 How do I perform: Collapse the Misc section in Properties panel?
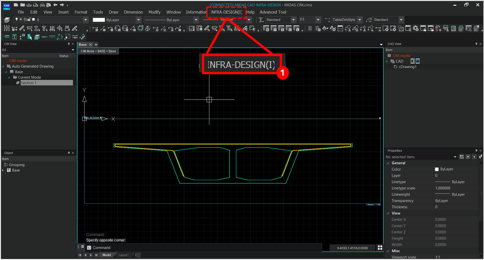coord(388,251)
